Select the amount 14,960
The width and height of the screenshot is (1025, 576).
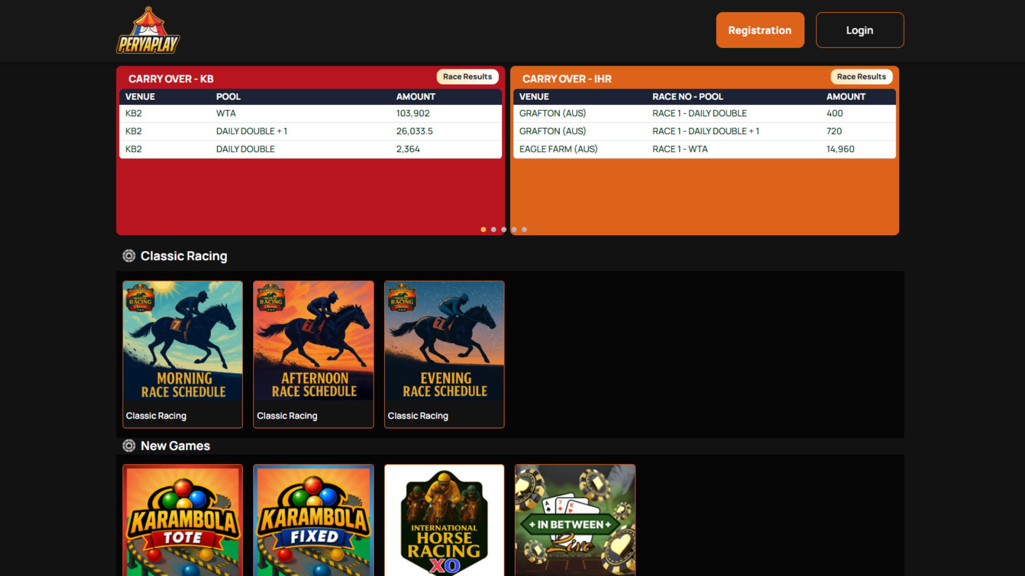pos(840,149)
